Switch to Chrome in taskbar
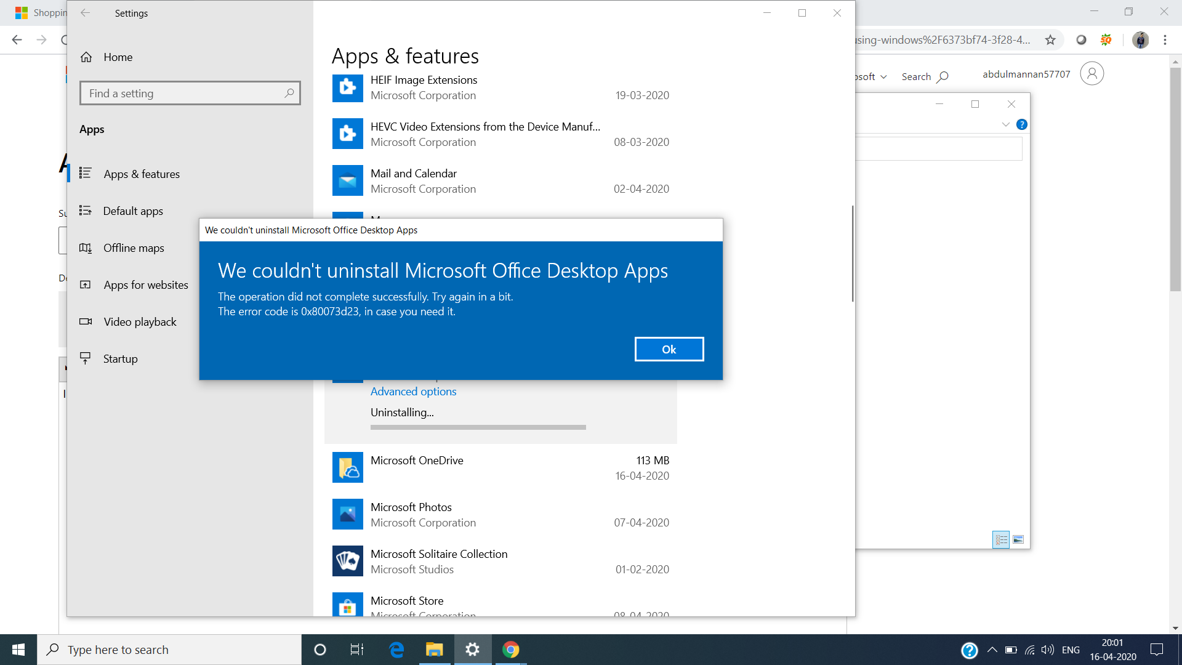The width and height of the screenshot is (1182, 665). (510, 650)
